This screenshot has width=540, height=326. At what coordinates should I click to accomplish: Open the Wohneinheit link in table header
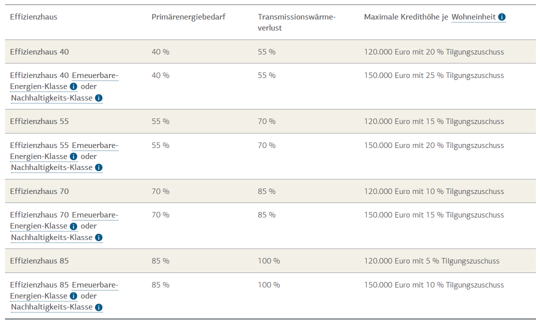point(474,17)
